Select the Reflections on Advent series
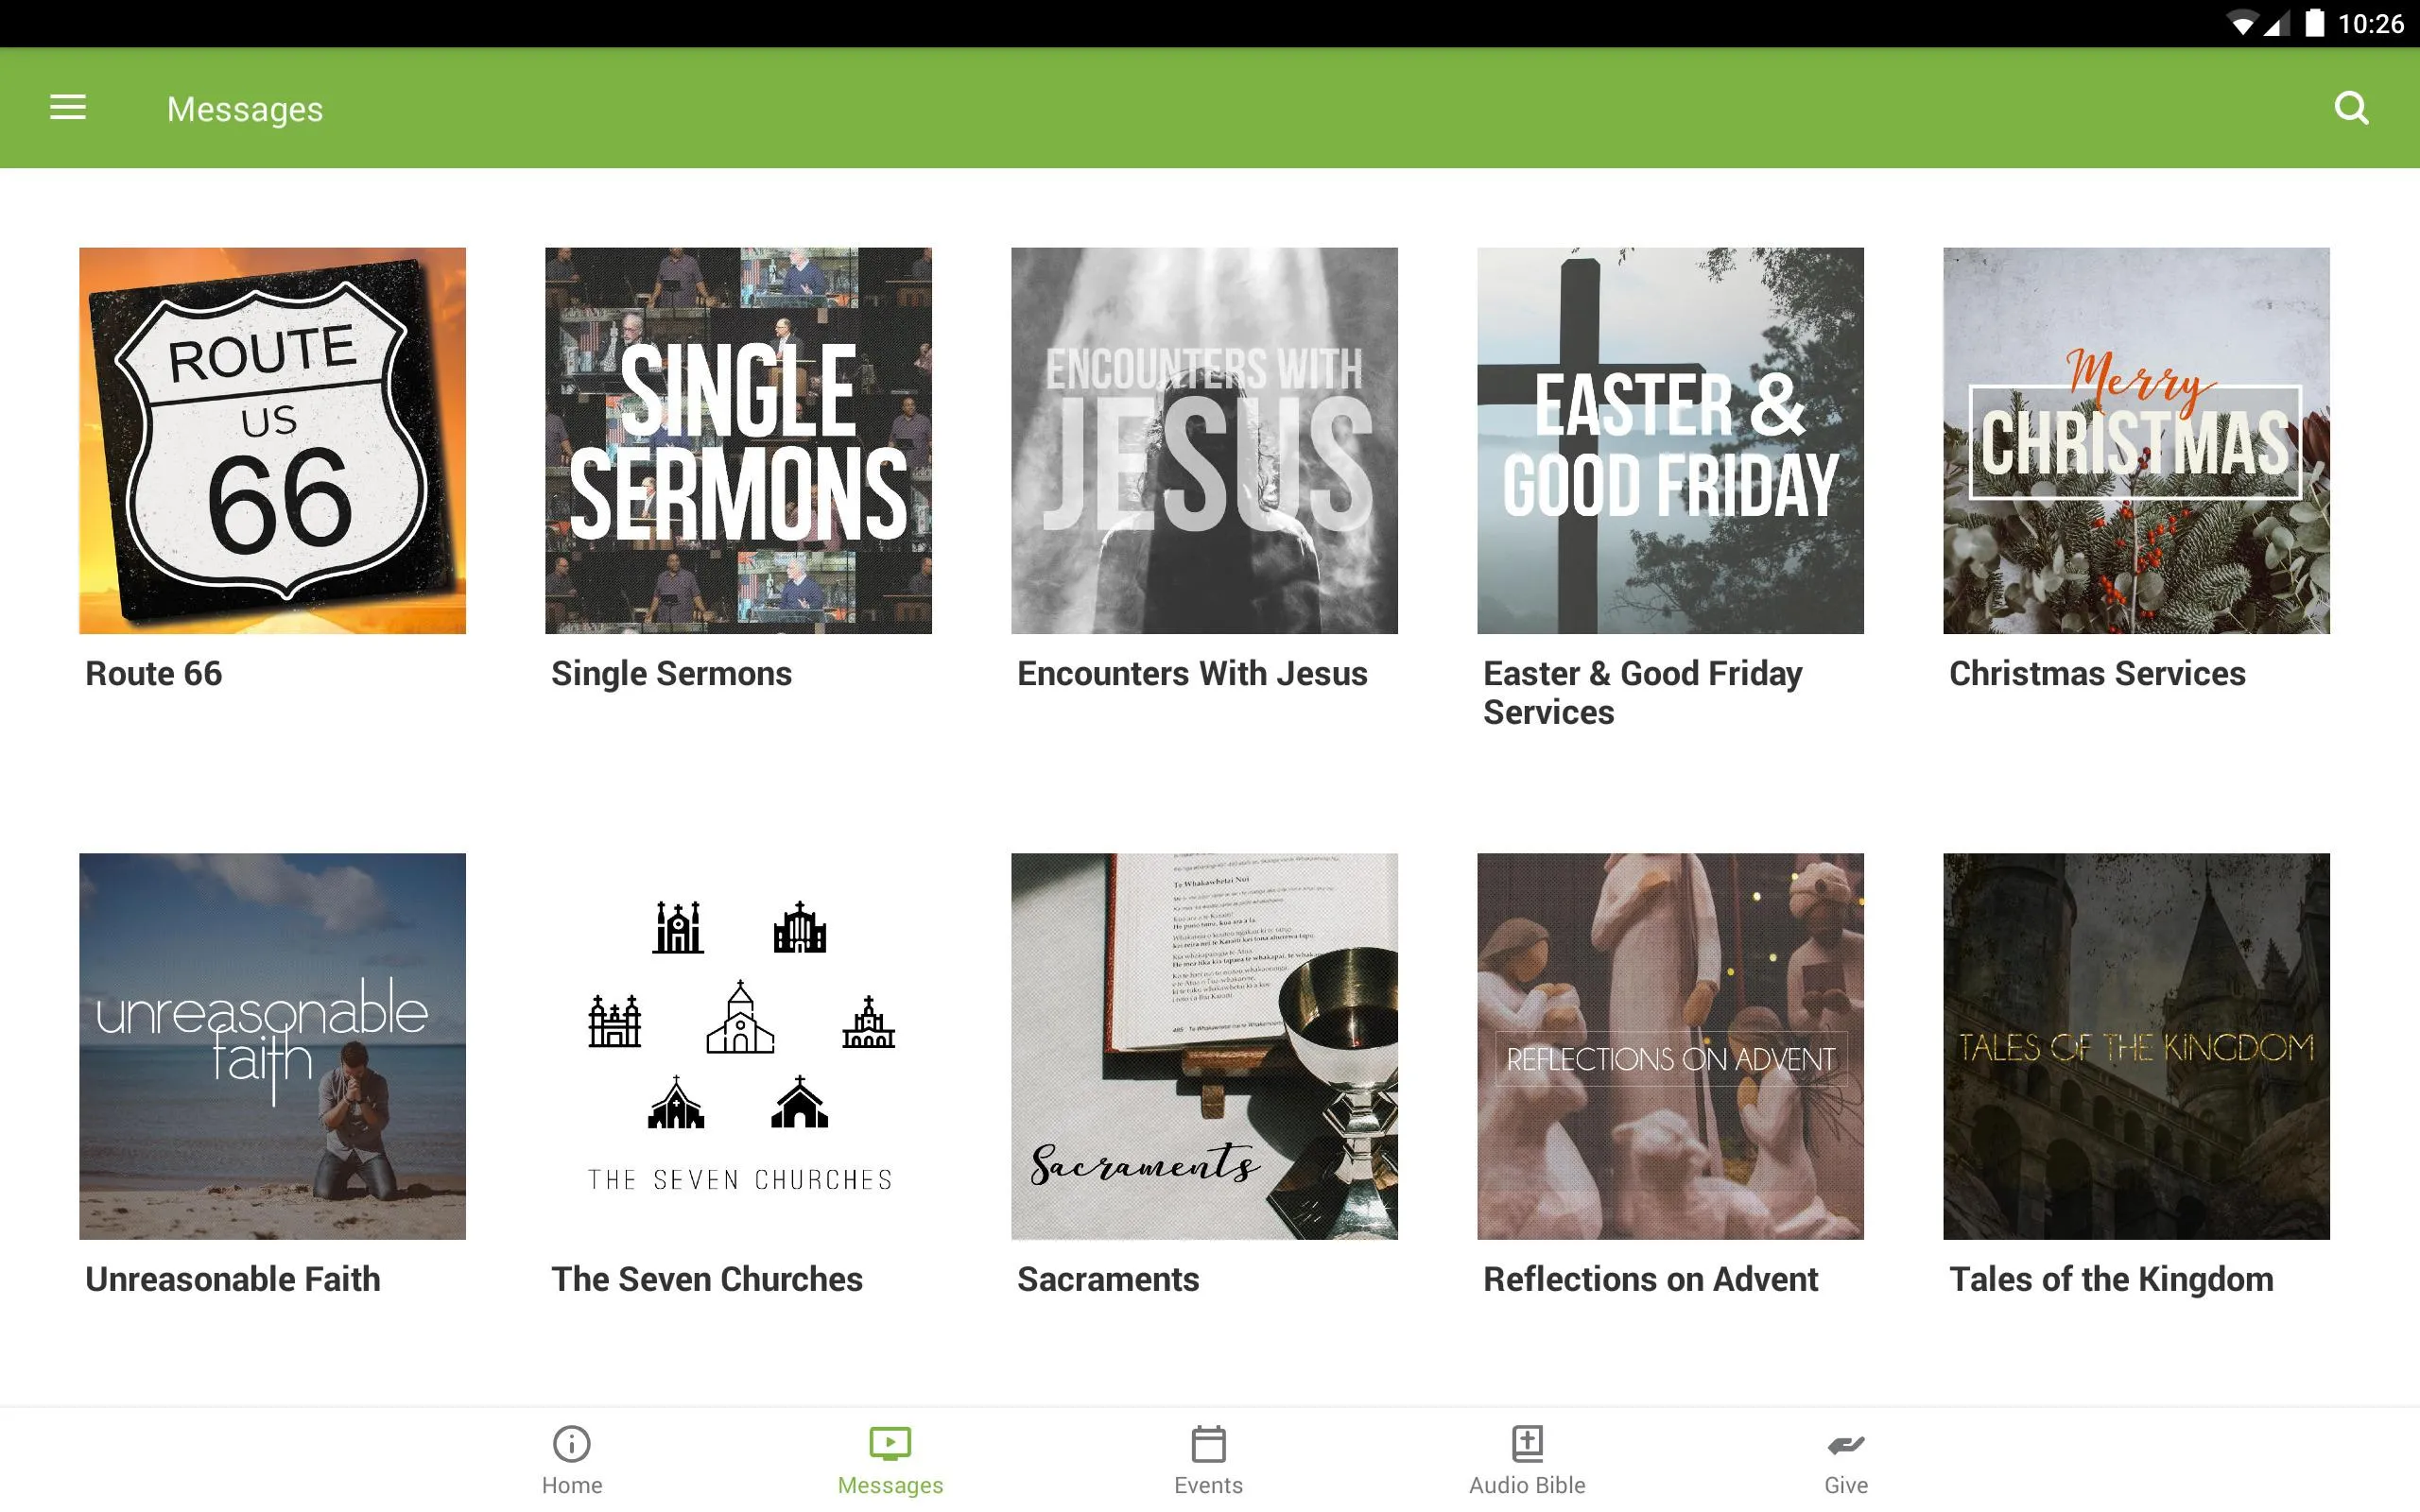 [x=1670, y=1047]
